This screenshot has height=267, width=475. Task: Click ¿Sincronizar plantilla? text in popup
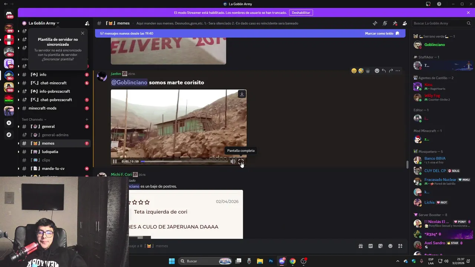click(x=58, y=59)
